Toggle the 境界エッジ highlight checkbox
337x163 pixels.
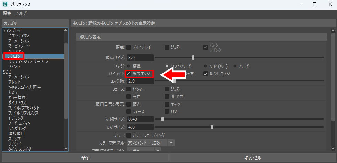(x=129, y=74)
